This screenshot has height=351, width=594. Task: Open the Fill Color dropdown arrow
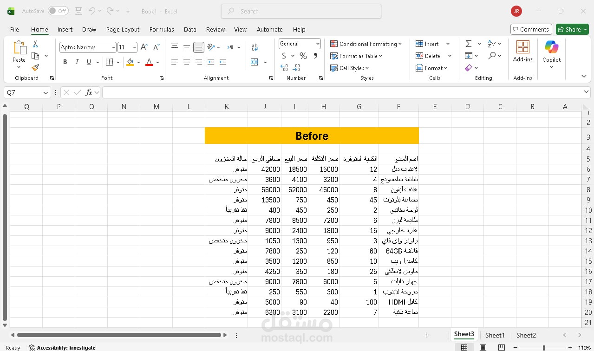[x=138, y=62]
